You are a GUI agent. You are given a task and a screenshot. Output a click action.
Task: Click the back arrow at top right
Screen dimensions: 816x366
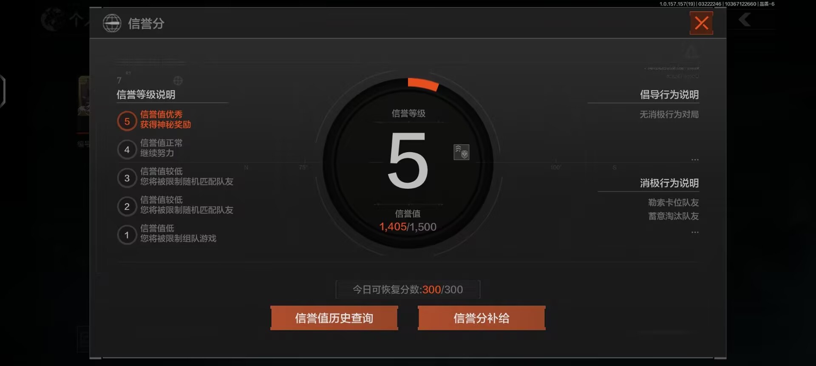point(745,20)
